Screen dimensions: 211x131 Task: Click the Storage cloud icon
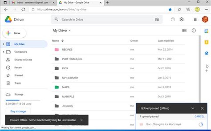click(x=8, y=94)
